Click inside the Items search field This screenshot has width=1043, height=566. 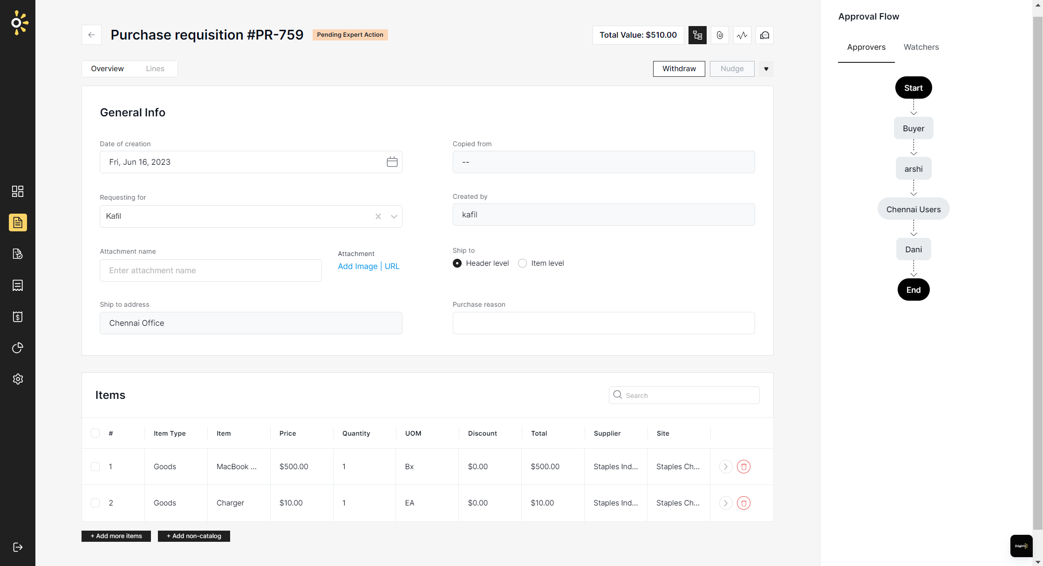click(684, 395)
